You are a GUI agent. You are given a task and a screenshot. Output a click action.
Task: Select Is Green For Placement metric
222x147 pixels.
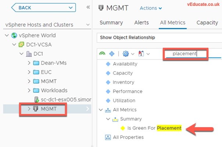[154, 128]
